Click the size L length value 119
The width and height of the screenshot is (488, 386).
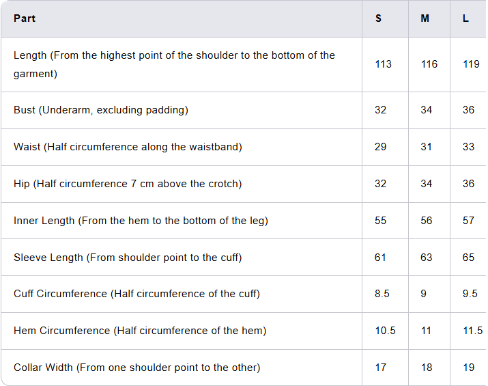click(x=471, y=64)
